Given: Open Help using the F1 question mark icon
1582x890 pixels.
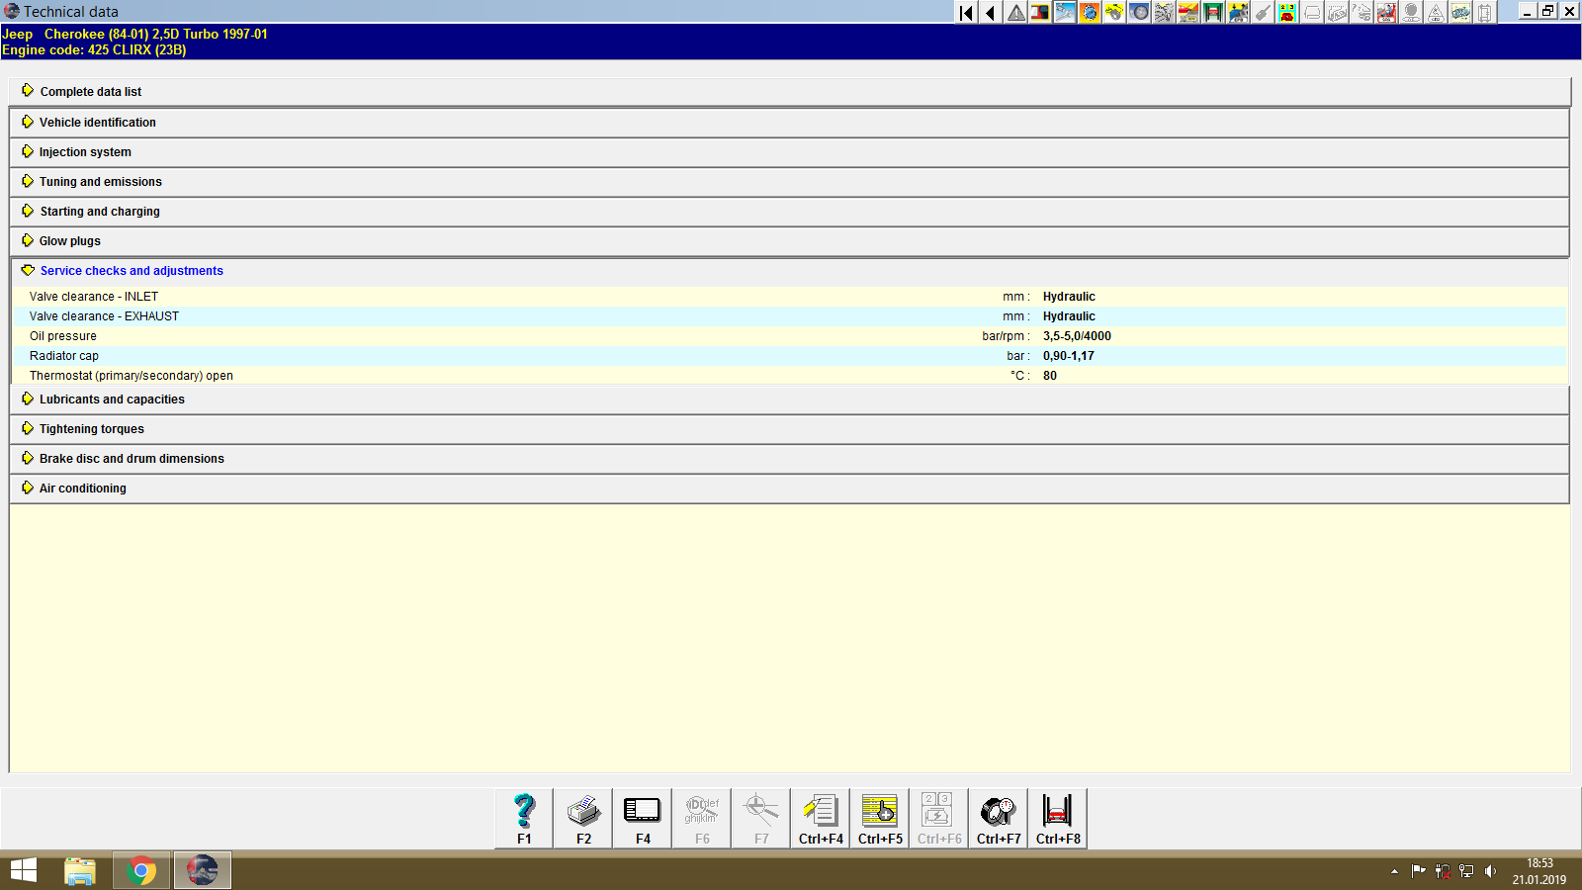Looking at the screenshot, I should (522, 818).
